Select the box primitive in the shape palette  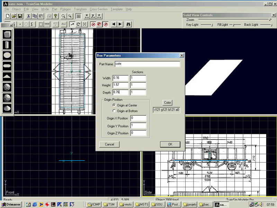pyautogui.click(x=7, y=34)
